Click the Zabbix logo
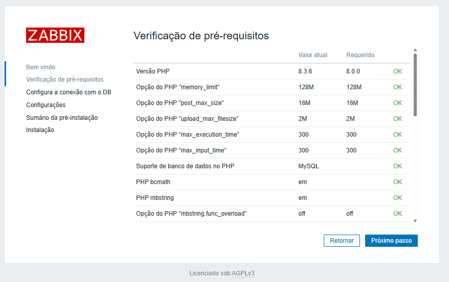 tap(55, 35)
